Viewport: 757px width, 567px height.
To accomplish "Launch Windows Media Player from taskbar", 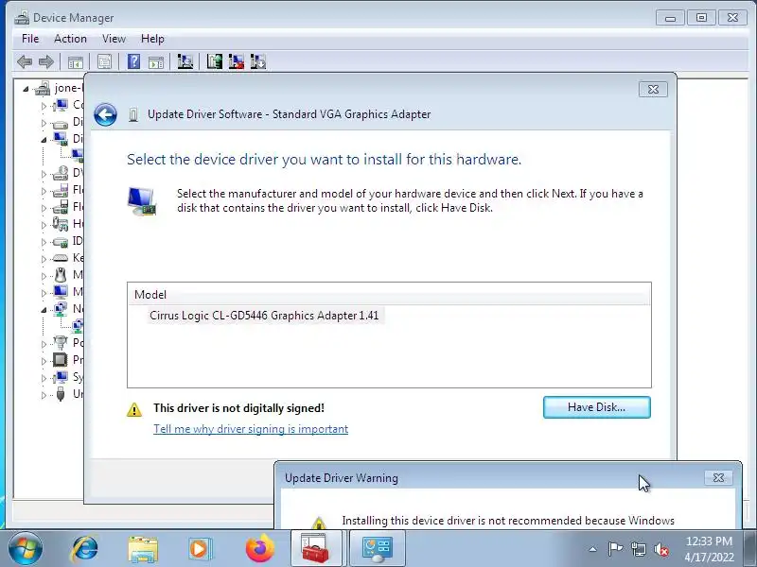I will 201,549.
